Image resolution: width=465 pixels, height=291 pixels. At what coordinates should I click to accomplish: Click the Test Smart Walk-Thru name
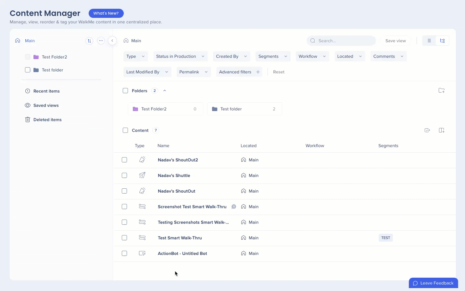click(180, 238)
